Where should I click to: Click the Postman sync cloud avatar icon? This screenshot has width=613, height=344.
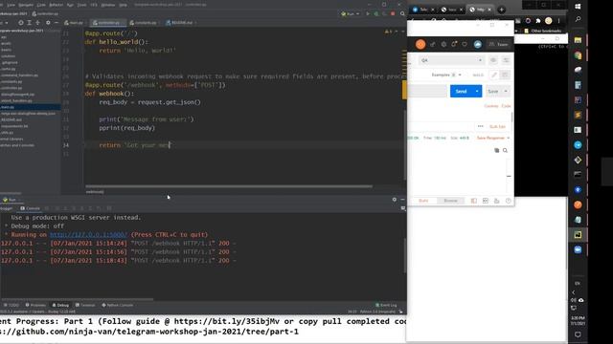click(x=478, y=44)
